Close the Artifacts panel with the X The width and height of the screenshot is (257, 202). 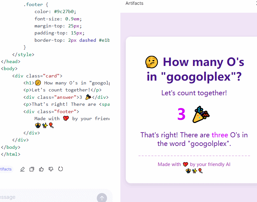[x=256, y=3]
